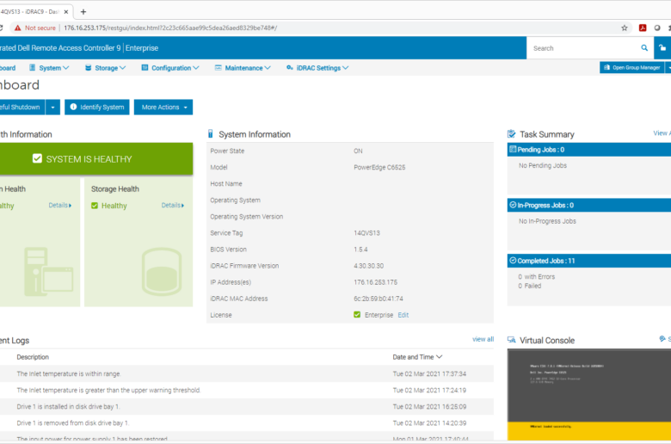Click the Enterprise license checkmark
671x444 pixels.
[357, 315]
